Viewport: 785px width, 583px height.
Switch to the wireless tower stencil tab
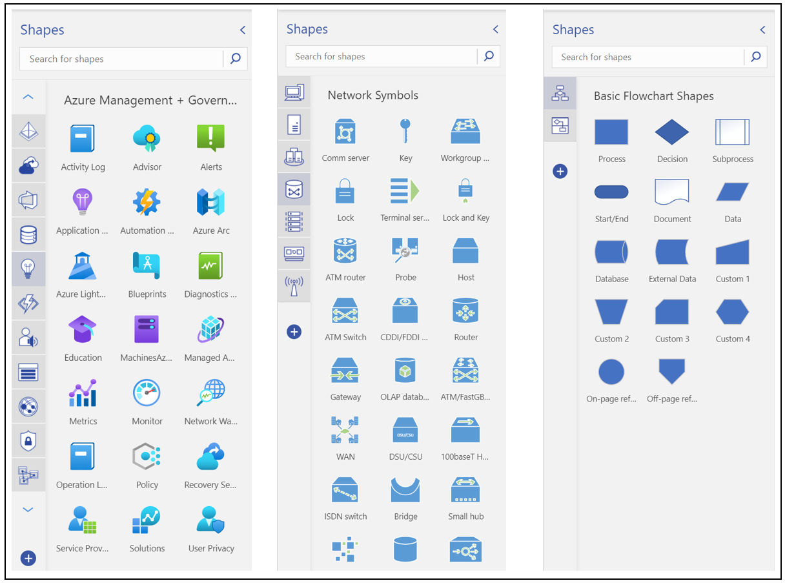[294, 285]
